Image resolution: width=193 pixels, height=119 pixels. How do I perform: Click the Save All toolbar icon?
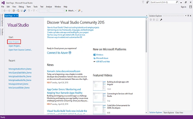click(25, 11)
